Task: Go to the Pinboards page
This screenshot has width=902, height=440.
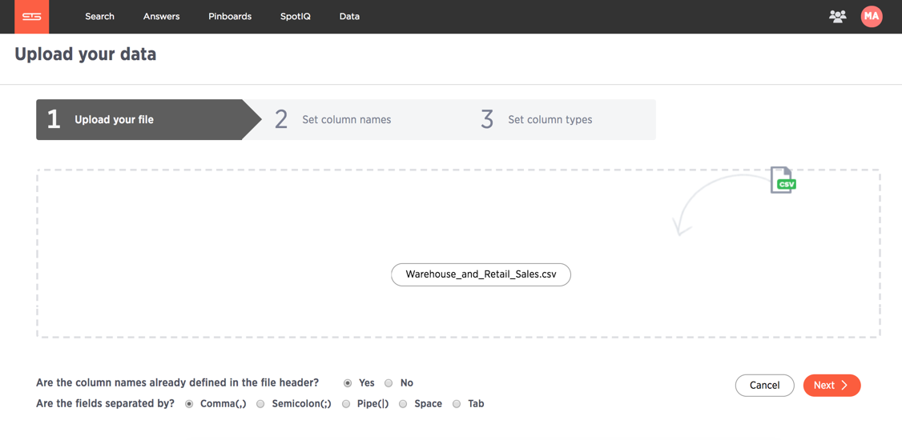Action: [230, 17]
